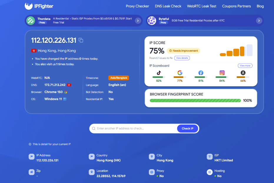Click the info icon near current IP note
This screenshot has width=274, height=183.
click(x=30, y=144)
